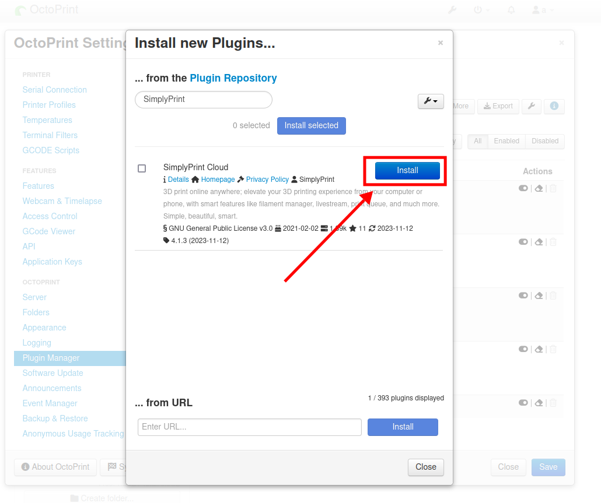Click the Export button with download icon
601x503 pixels.
(498, 106)
